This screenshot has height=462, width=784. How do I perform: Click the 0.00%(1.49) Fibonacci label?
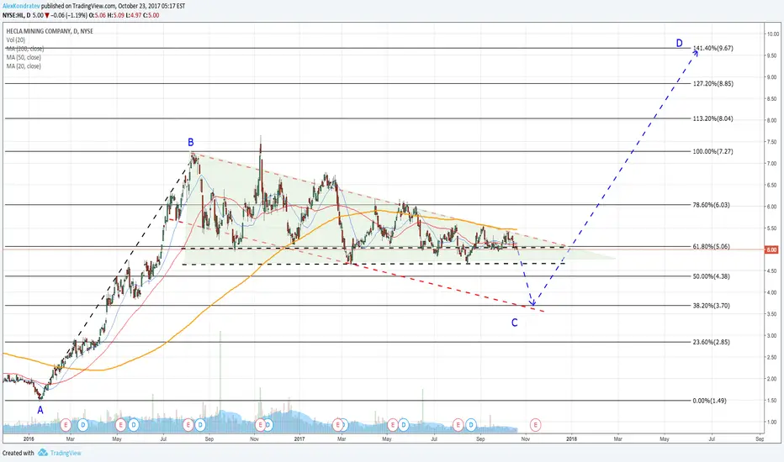tap(709, 401)
